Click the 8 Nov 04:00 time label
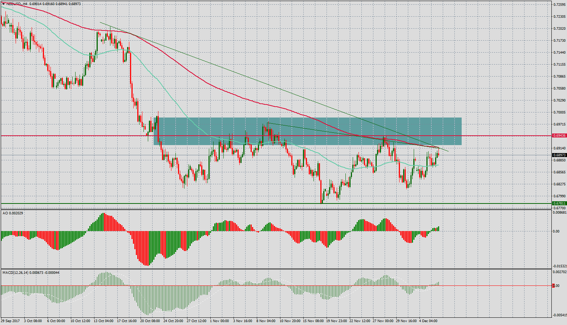Viewport: 567px width, 325px height. point(266,321)
